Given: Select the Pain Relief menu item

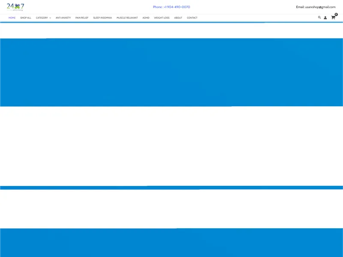Looking at the screenshot, I should (x=82, y=18).
